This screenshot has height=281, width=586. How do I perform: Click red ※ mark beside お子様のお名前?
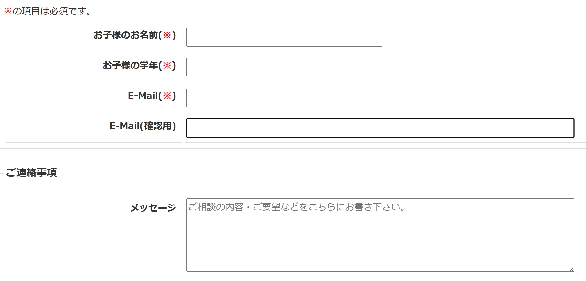[x=167, y=35]
